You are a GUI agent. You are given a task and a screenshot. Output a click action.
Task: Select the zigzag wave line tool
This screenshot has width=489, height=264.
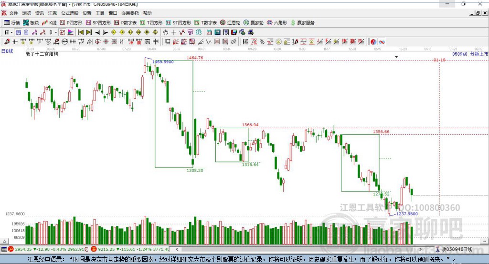[x=209, y=42]
